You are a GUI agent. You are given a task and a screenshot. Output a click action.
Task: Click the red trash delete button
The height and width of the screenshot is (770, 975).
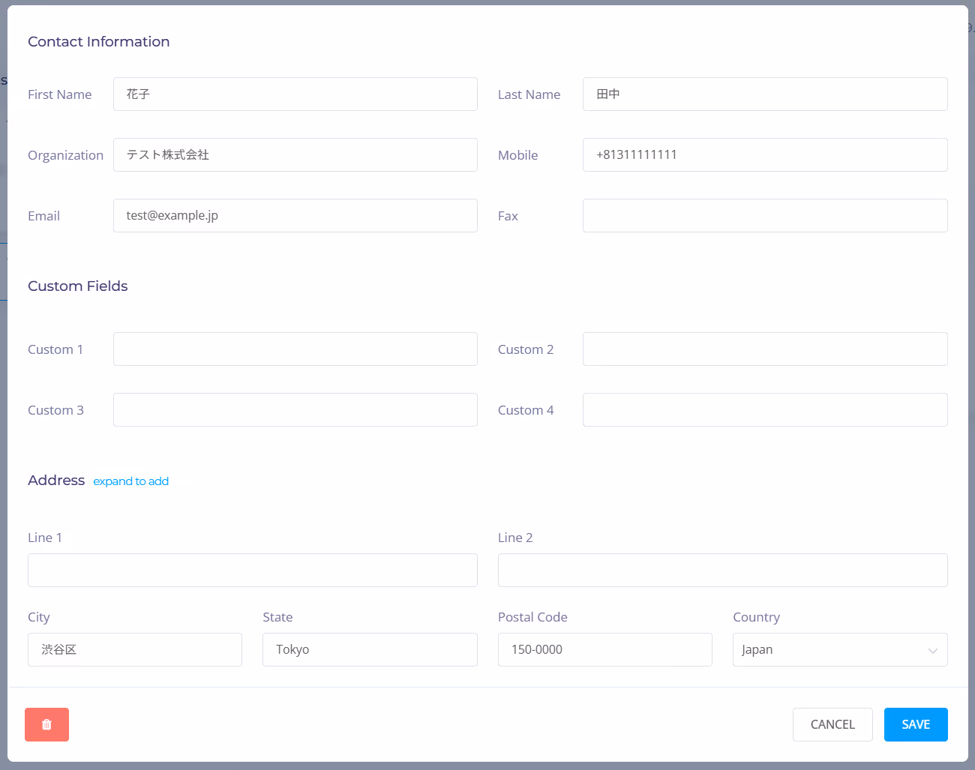[46, 724]
